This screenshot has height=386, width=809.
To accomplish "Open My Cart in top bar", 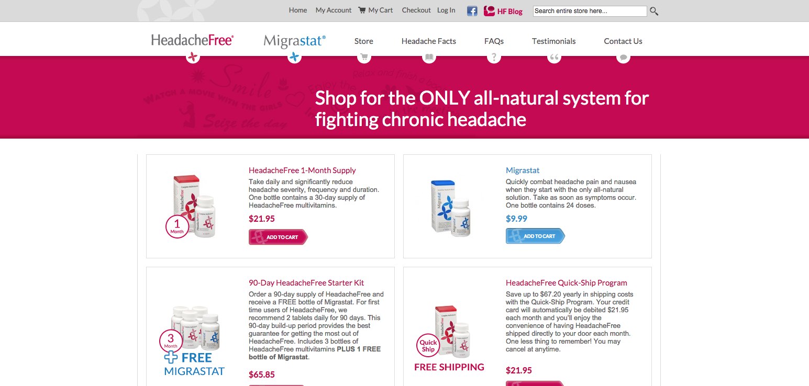I will click(x=375, y=10).
